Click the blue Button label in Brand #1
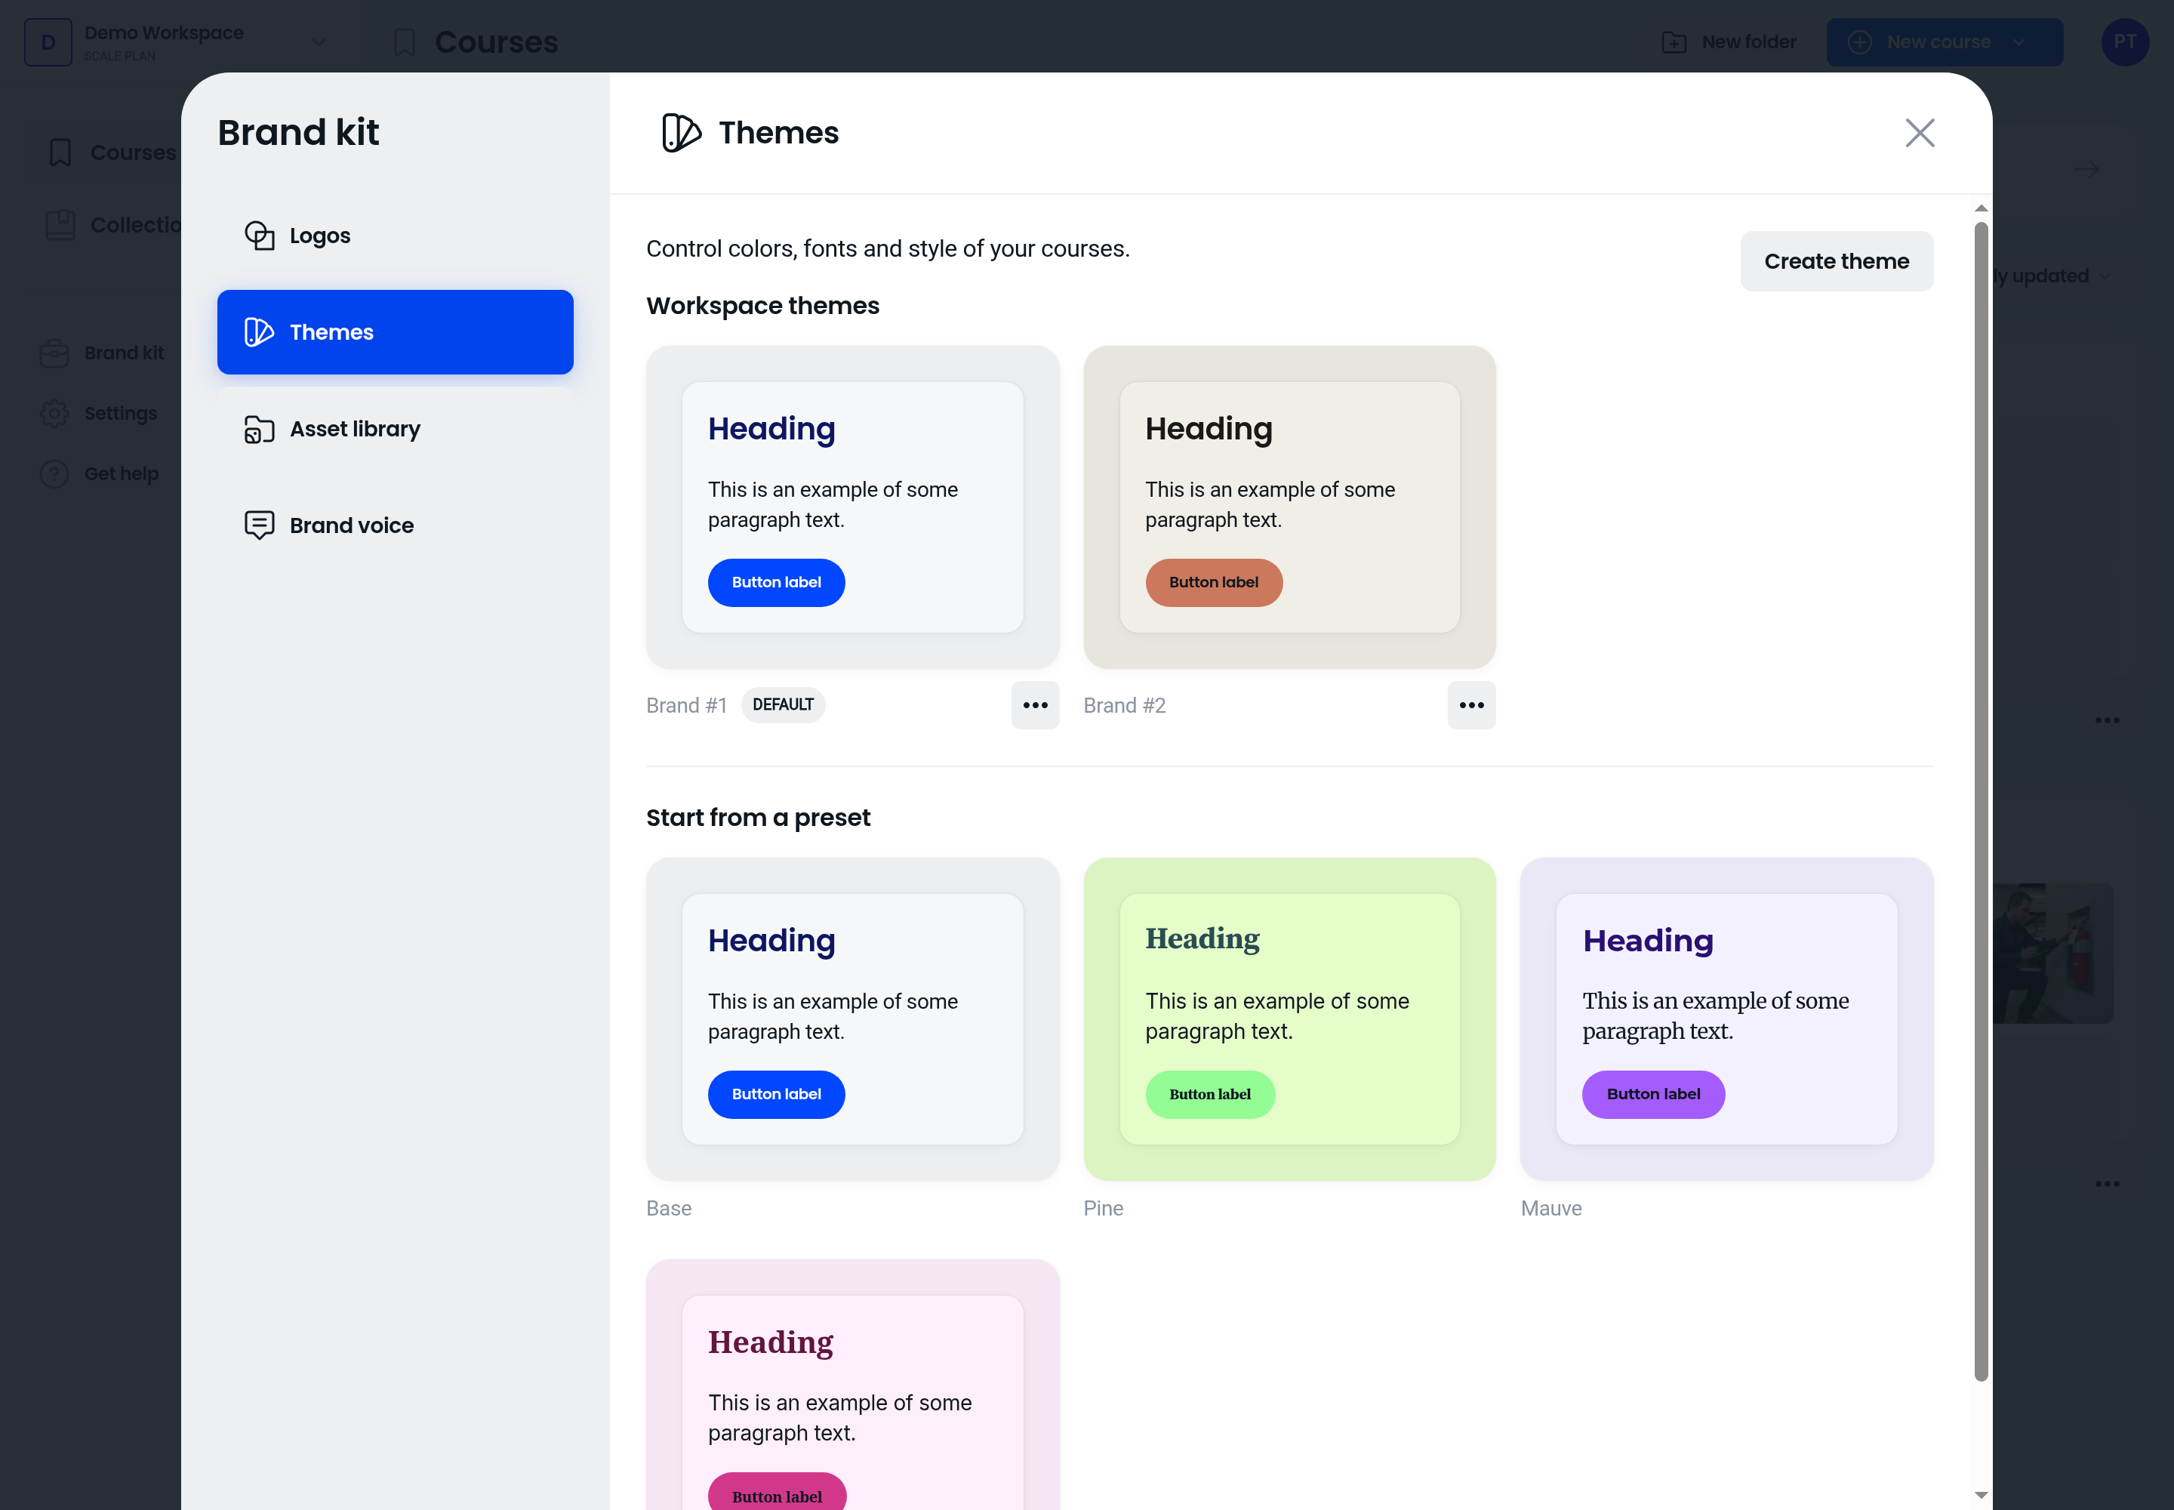Viewport: 2174px width, 1510px height. 776,583
